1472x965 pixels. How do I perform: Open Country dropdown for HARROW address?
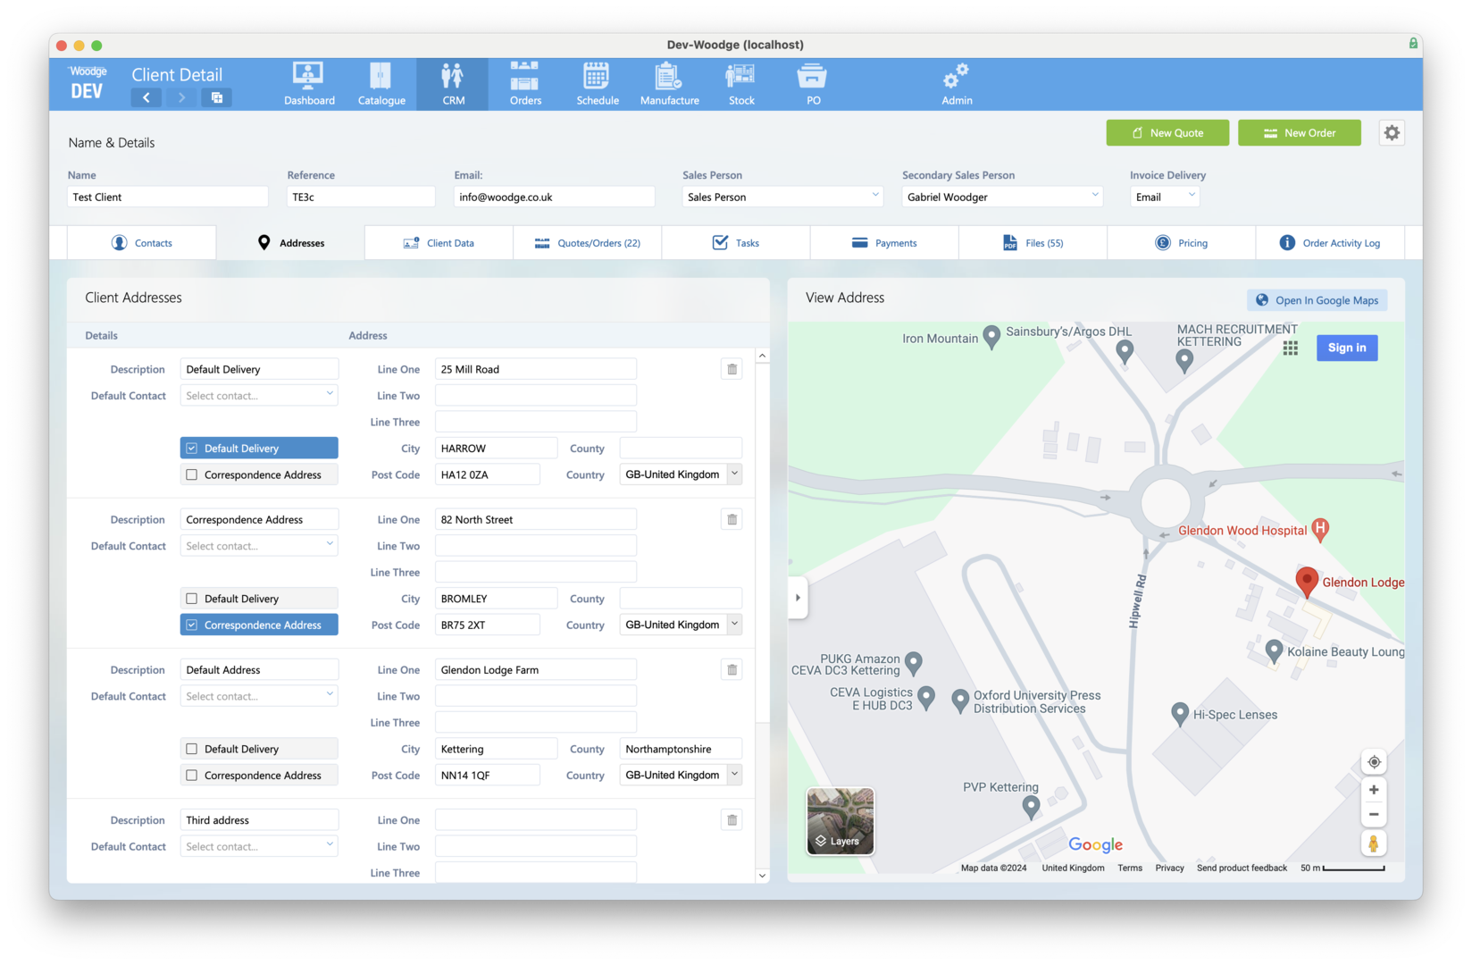(x=681, y=474)
